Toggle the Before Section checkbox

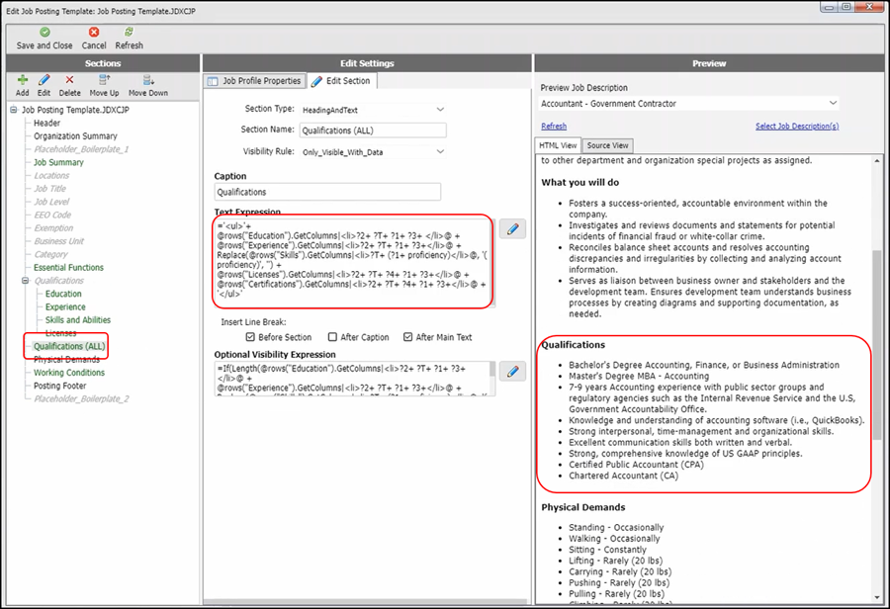point(250,337)
